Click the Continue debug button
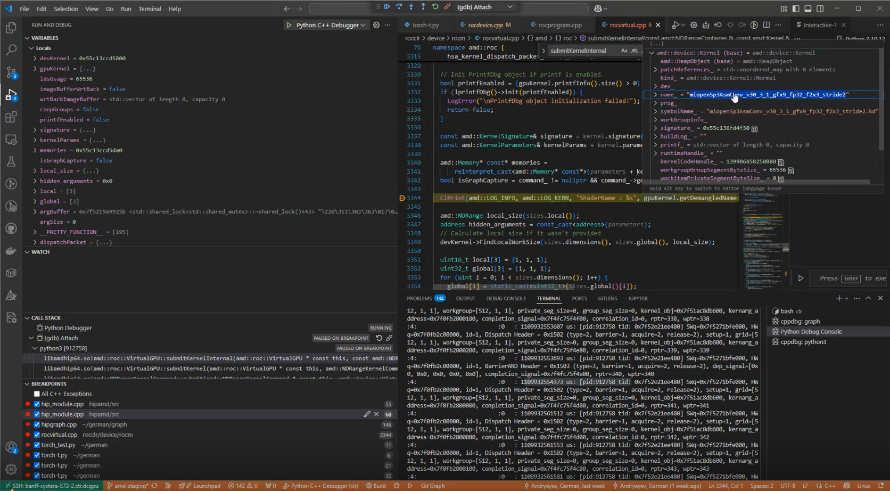Screen dimensions: 890x491 tap(387, 7)
